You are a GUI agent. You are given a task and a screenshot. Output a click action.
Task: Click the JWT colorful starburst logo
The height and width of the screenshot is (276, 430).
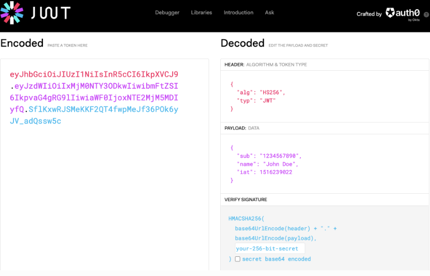coord(12,12)
